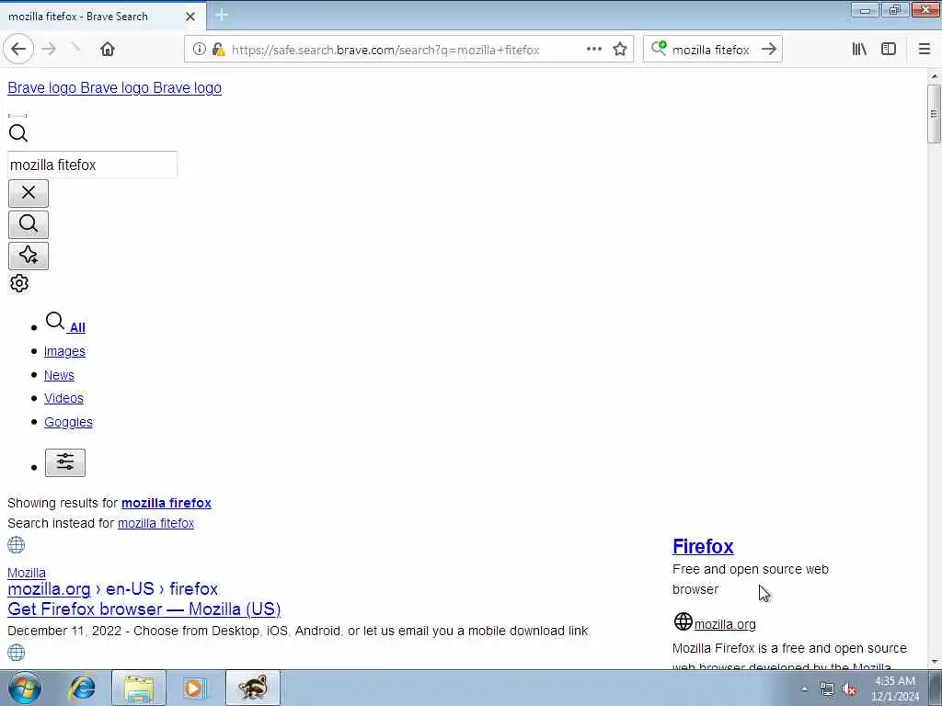942x706 pixels.
Task: Open Windows Media Player on taskbar
Action: pos(194,688)
